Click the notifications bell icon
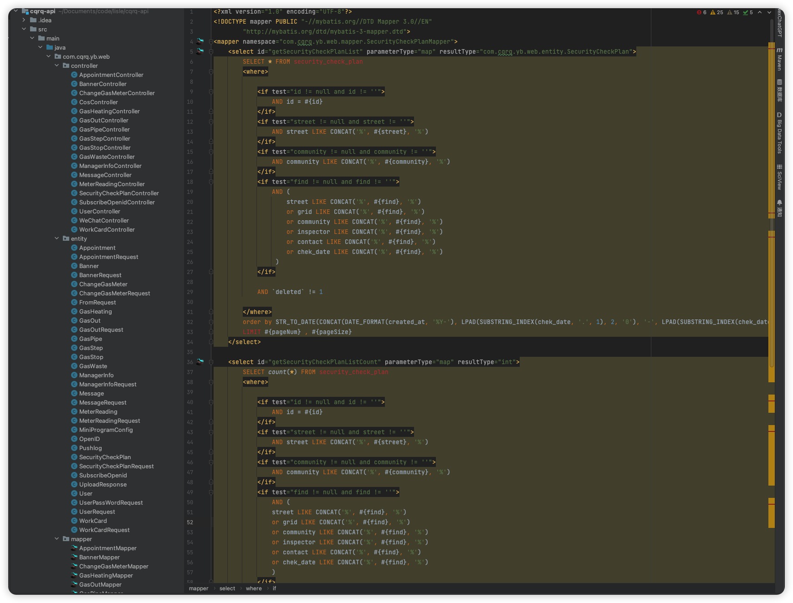Image resolution: width=793 pixels, height=603 pixels. pos(779,202)
